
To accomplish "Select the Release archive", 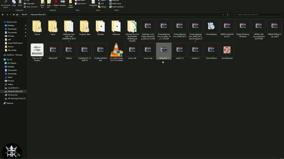I will (x=69, y=51).
